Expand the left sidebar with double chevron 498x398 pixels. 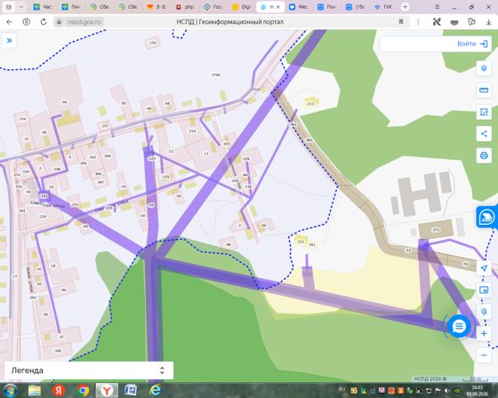9,41
